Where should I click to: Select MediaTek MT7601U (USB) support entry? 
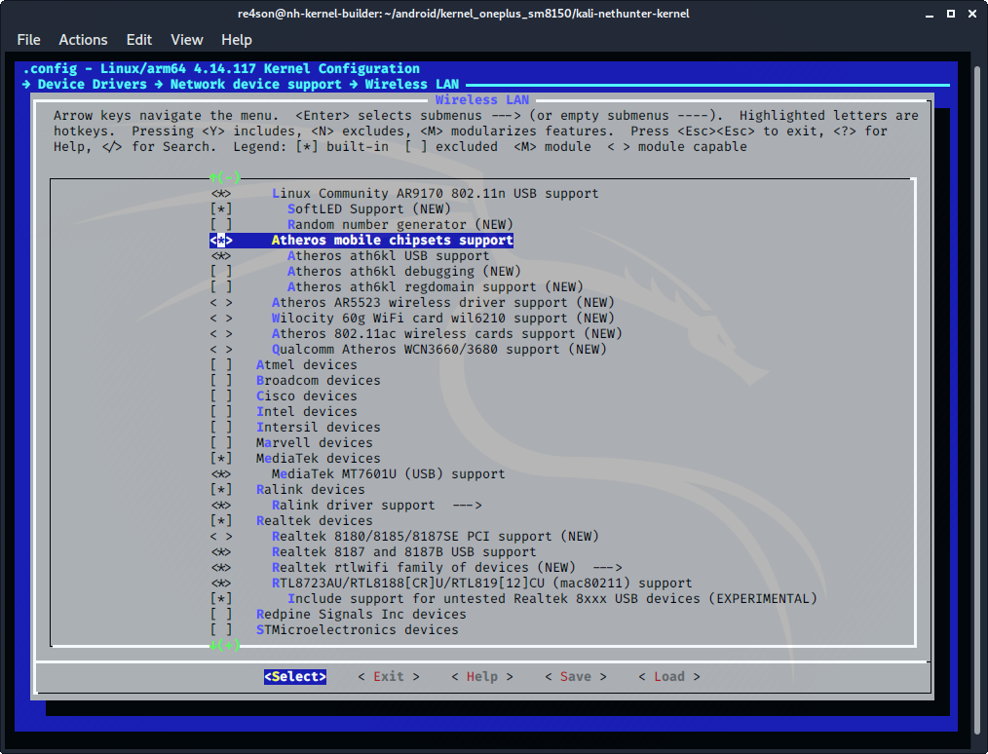point(388,473)
